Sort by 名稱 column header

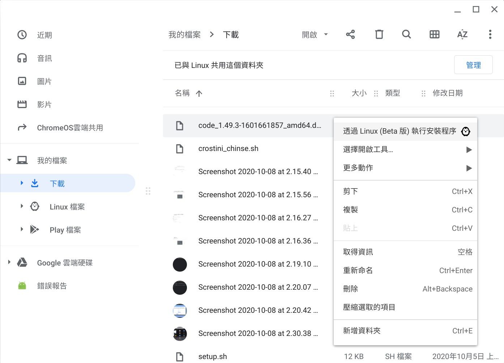click(x=183, y=93)
